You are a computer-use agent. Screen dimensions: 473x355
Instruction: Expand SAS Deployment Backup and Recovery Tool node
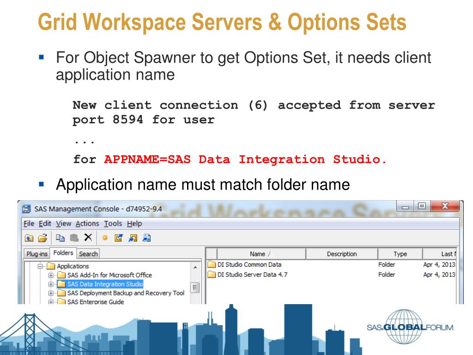tap(51, 293)
